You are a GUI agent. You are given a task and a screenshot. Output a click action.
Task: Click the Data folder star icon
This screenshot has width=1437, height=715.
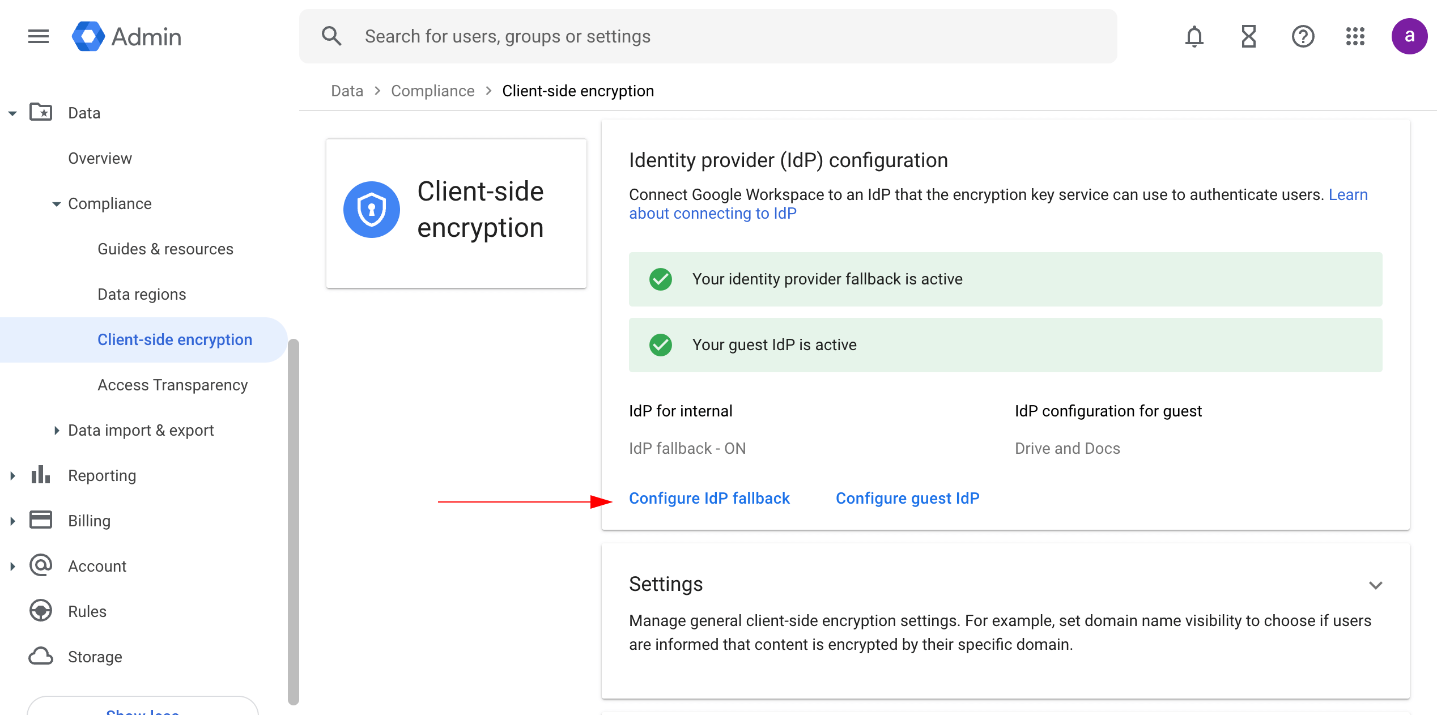click(x=41, y=112)
